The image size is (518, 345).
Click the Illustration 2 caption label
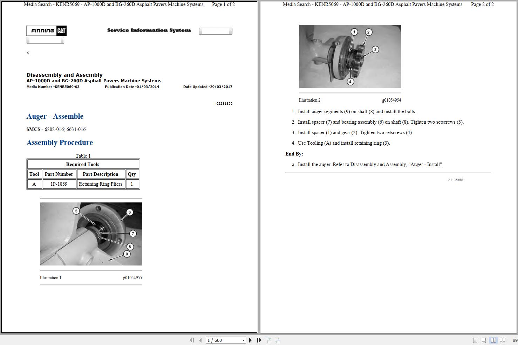click(309, 100)
